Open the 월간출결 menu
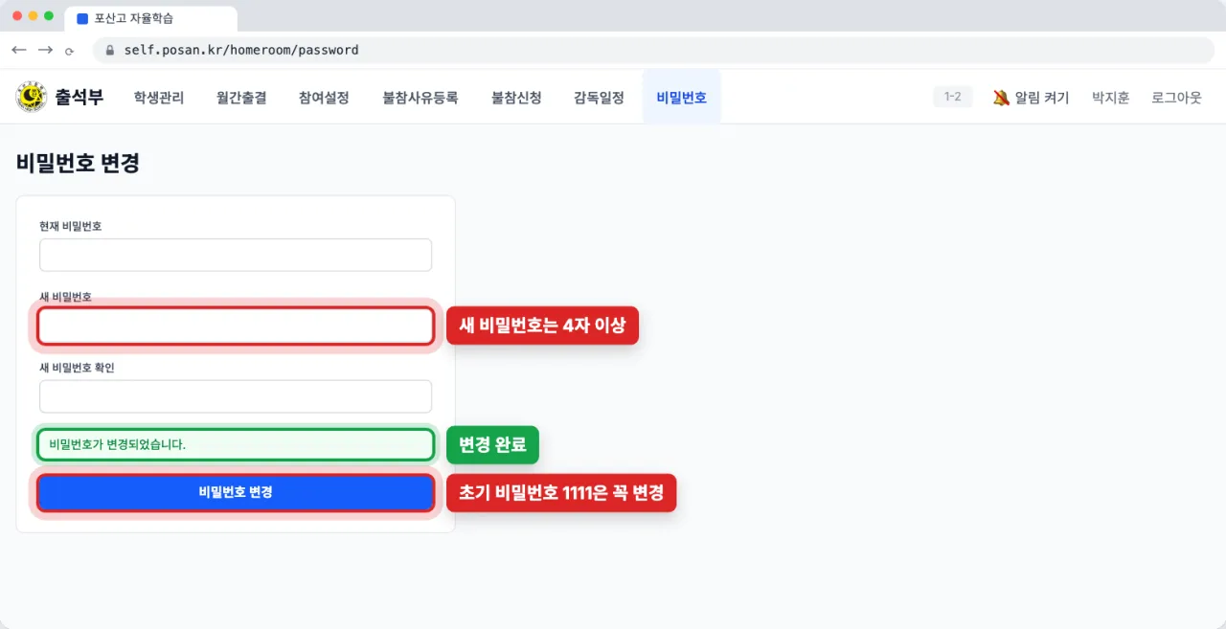1226x629 pixels. tap(241, 97)
